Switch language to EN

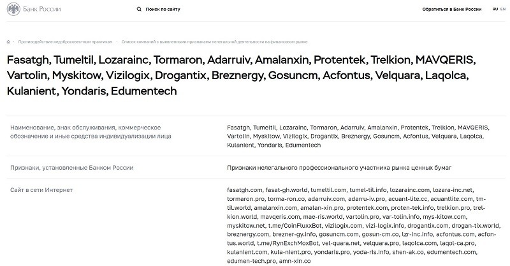click(503, 9)
